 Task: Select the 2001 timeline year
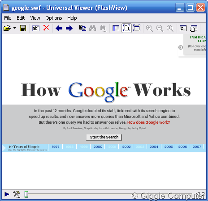tap(112, 147)
